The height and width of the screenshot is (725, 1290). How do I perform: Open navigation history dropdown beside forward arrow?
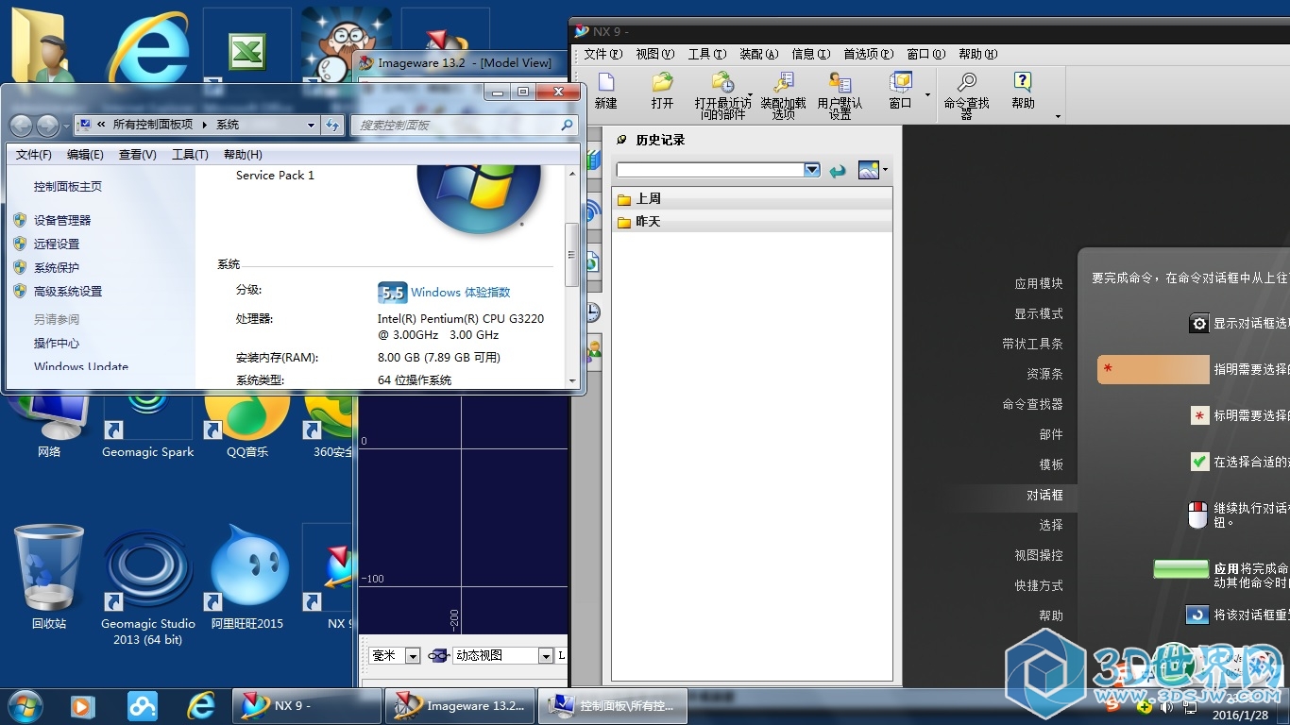click(66, 126)
